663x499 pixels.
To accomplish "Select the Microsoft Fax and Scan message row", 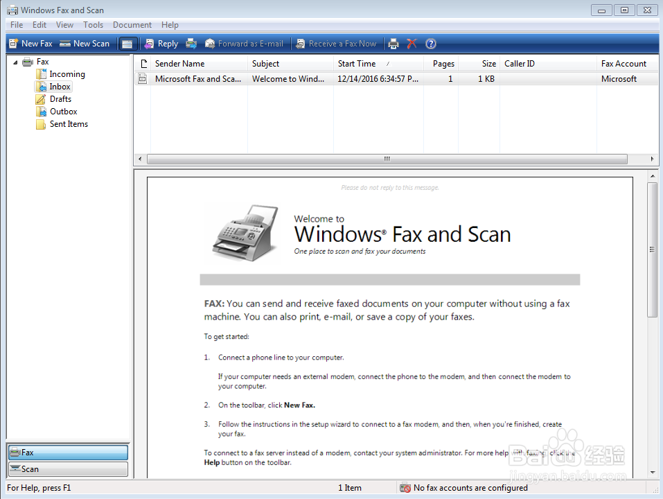I will click(396, 78).
